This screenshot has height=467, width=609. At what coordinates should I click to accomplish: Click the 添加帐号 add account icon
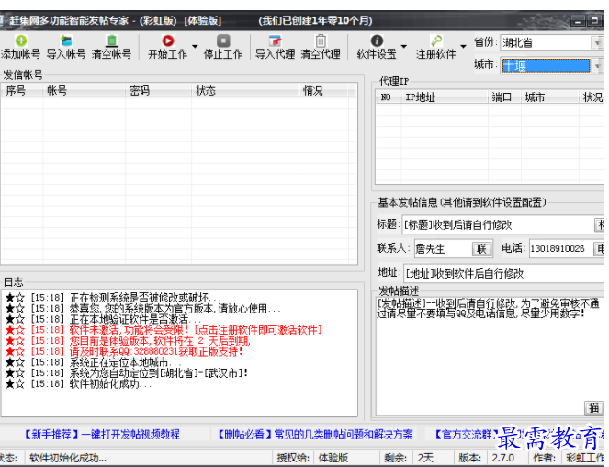coord(21,40)
